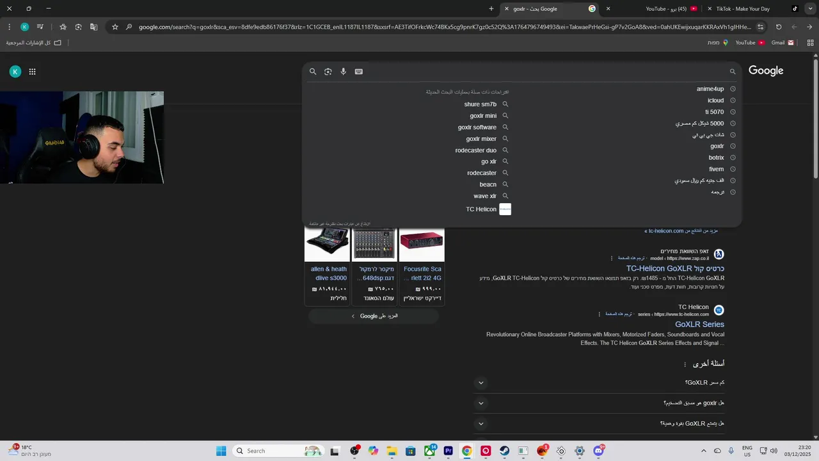Click inside the Google search input field
819x461 pixels.
coord(544,72)
